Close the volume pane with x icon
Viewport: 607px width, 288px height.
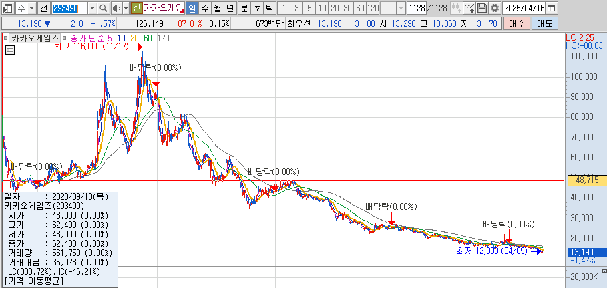click(x=604, y=270)
